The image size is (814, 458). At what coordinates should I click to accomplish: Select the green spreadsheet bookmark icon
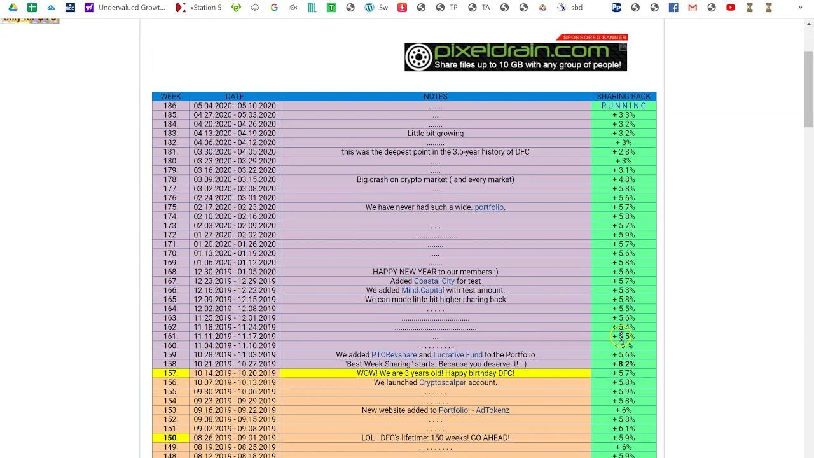point(31,7)
